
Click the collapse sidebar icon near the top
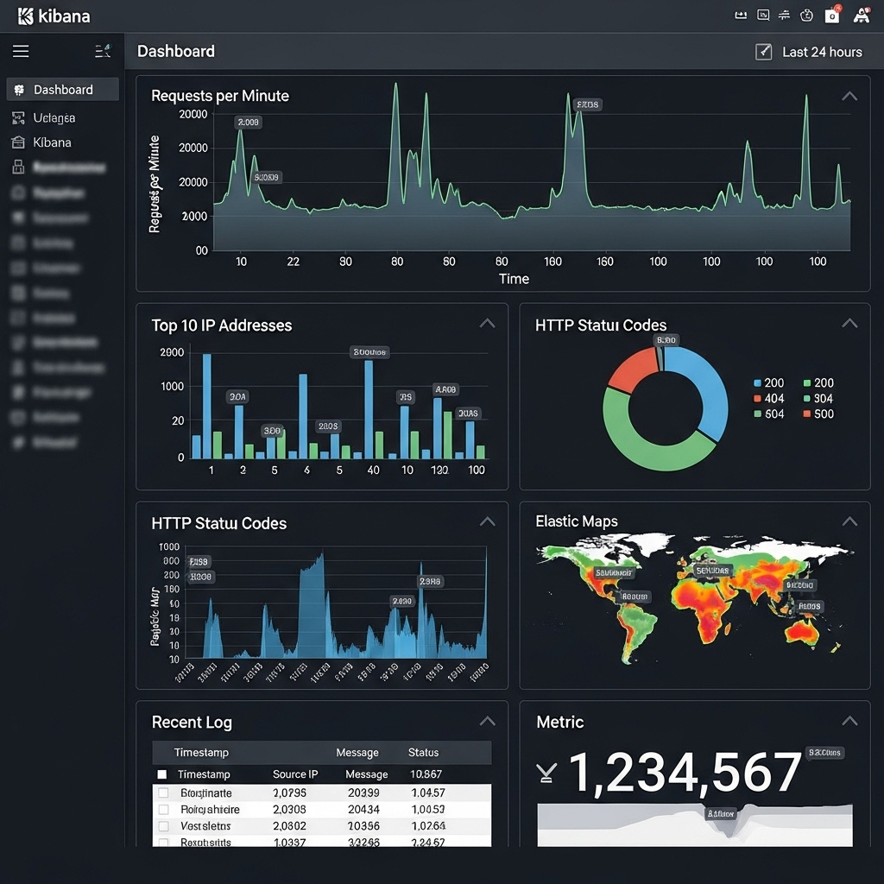103,51
